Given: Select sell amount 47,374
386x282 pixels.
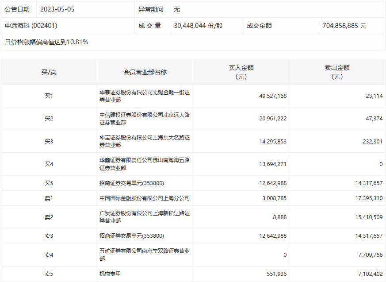Looking at the screenshot, I should point(374,119).
